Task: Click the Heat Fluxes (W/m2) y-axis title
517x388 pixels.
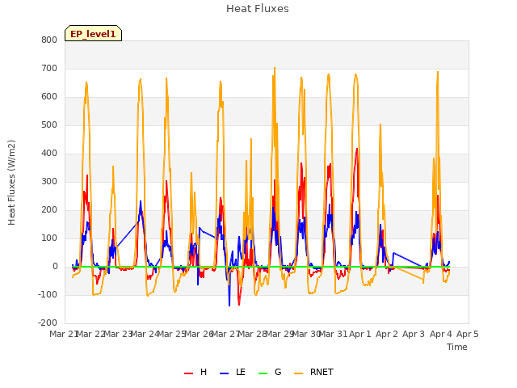Action: (x=11, y=183)
